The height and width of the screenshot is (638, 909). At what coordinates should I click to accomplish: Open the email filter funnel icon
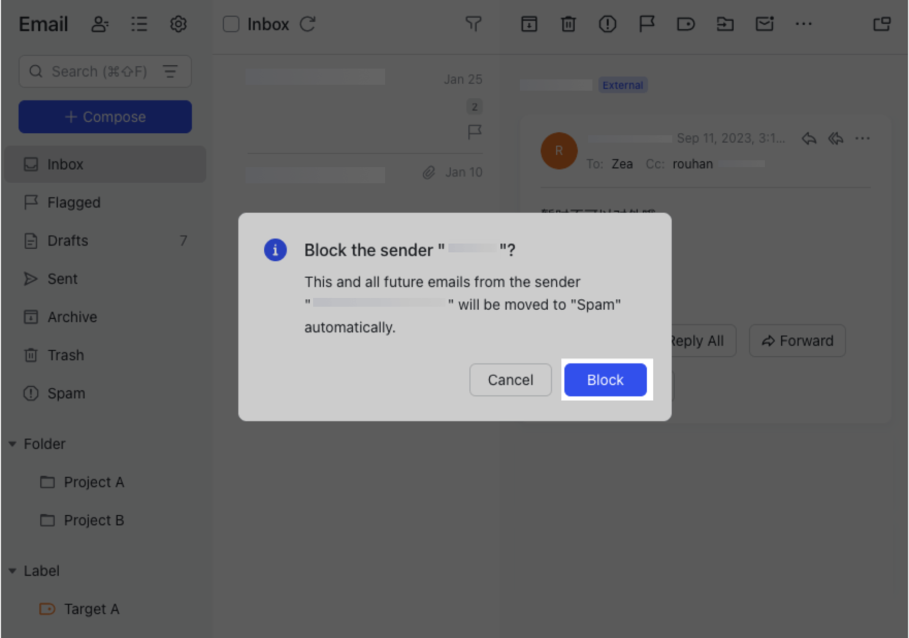point(473,24)
